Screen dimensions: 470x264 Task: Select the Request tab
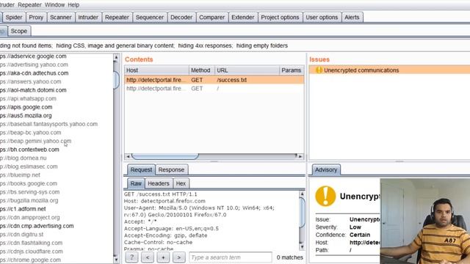coord(141,169)
